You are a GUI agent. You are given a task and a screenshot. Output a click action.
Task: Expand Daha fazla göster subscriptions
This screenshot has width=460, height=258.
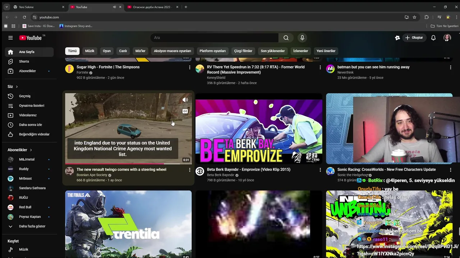(29, 226)
